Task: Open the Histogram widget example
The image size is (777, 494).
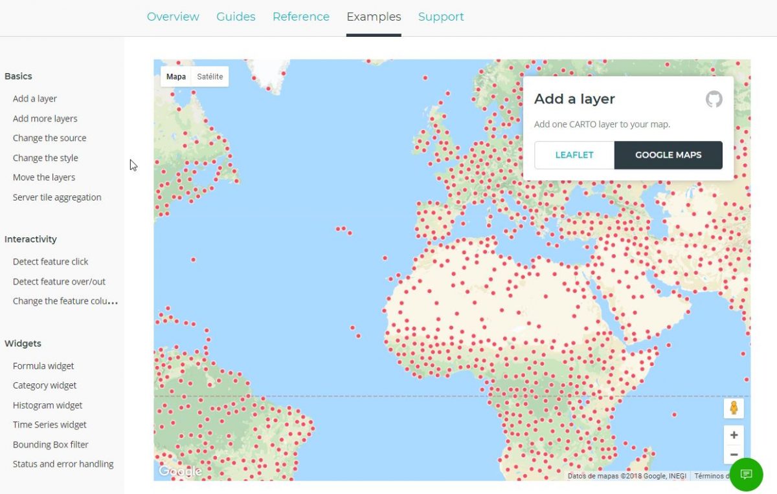Action: click(x=47, y=405)
